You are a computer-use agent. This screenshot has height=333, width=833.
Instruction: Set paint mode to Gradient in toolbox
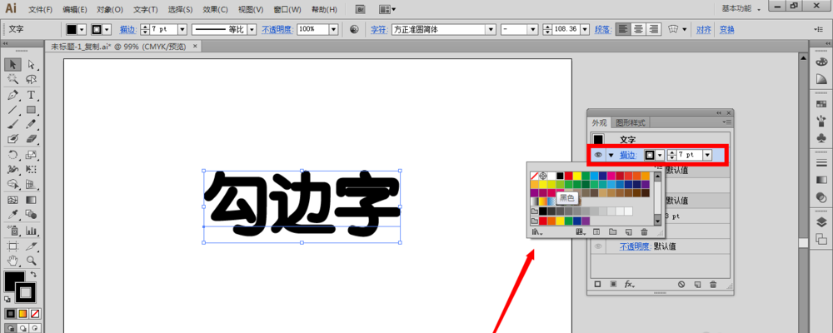[x=22, y=313]
